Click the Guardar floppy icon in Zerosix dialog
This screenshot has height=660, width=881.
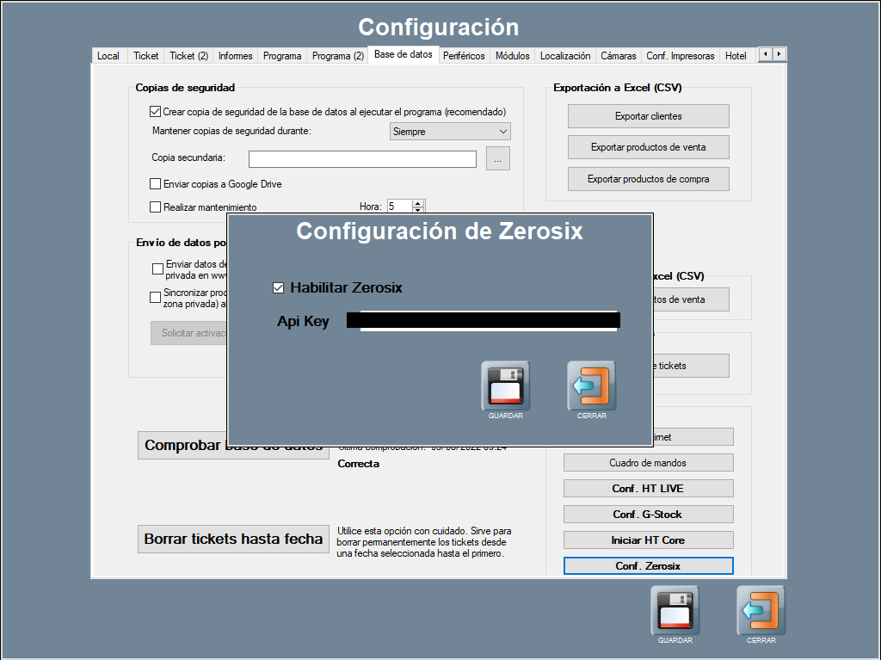coord(505,385)
